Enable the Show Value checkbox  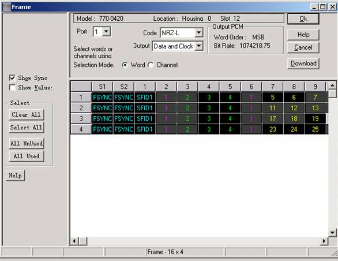(12, 87)
